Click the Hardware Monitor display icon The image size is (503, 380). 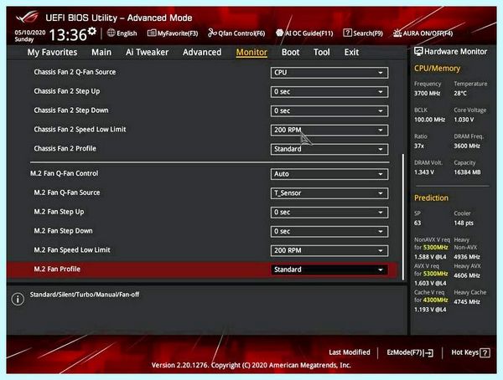pos(418,51)
